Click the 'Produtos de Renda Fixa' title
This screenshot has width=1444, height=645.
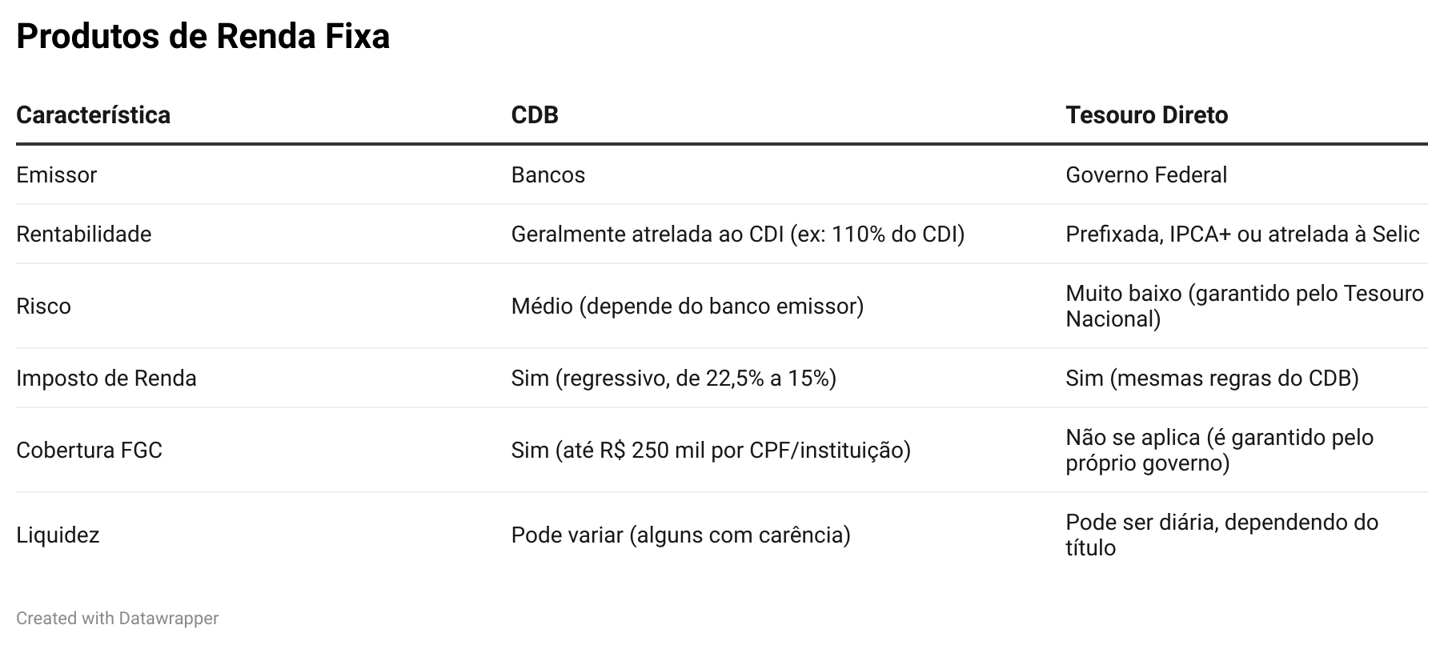(203, 37)
